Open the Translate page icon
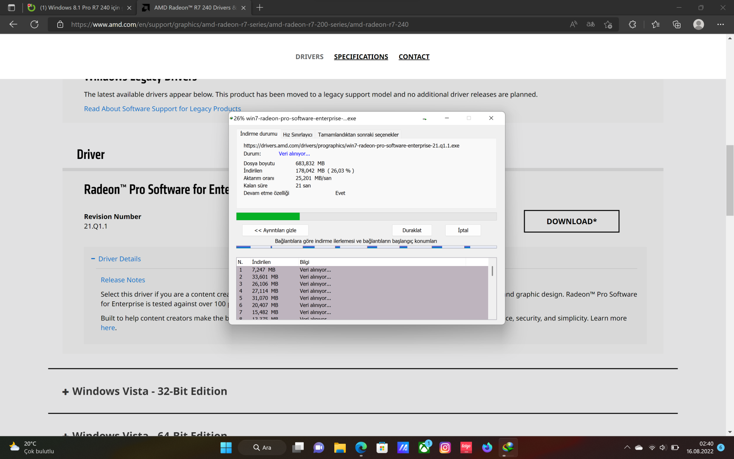734x459 pixels. (590, 24)
